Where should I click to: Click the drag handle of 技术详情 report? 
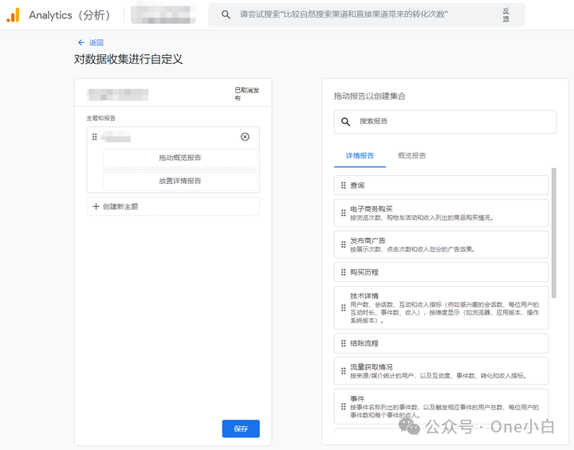pyautogui.click(x=344, y=307)
